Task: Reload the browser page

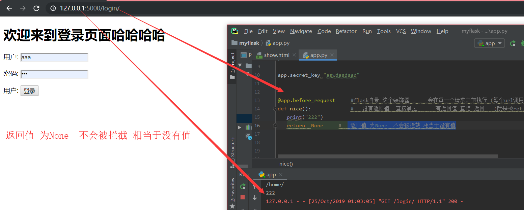Action: [36, 8]
